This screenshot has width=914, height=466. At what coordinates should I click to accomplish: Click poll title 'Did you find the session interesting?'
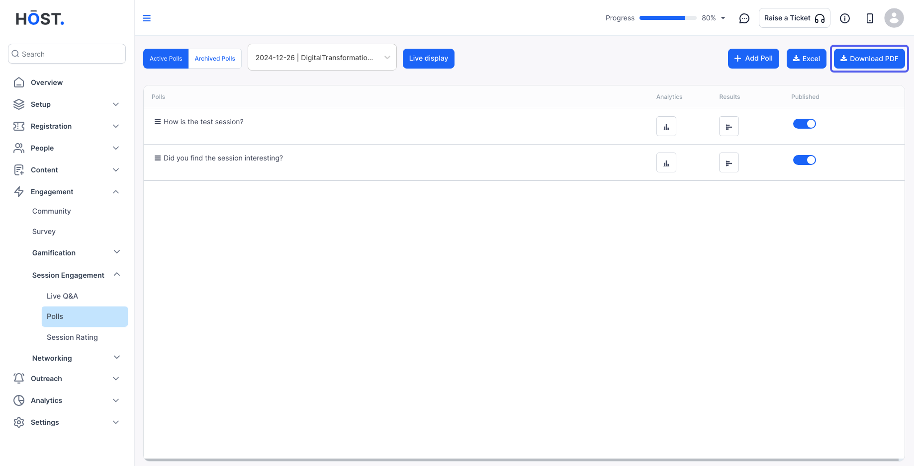pyautogui.click(x=223, y=158)
